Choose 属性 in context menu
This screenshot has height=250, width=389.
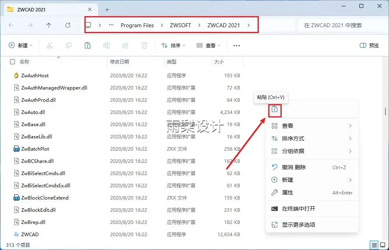click(312, 192)
